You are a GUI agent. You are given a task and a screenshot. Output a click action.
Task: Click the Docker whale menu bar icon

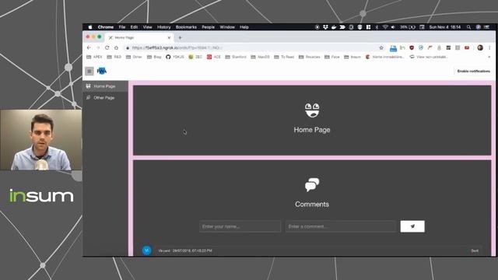334,27
